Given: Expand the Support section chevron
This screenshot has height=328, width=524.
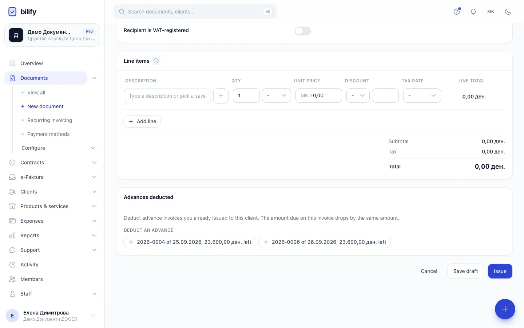Looking at the screenshot, I should coord(94,250).
